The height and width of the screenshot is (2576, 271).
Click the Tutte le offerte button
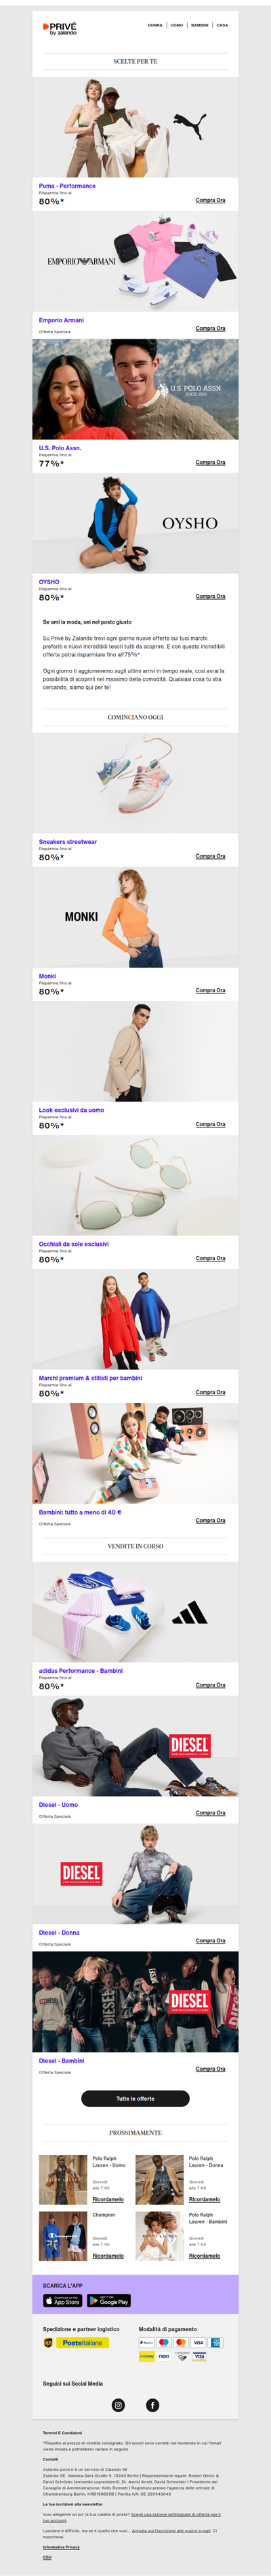click(135, 2098)
